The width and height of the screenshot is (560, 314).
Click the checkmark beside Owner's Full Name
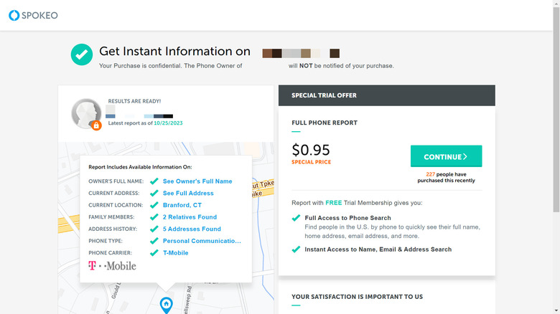pos(154,181)
